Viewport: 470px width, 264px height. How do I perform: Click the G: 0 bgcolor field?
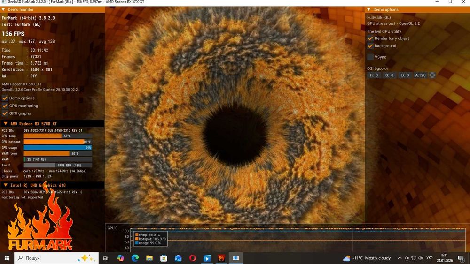point(389,75)
